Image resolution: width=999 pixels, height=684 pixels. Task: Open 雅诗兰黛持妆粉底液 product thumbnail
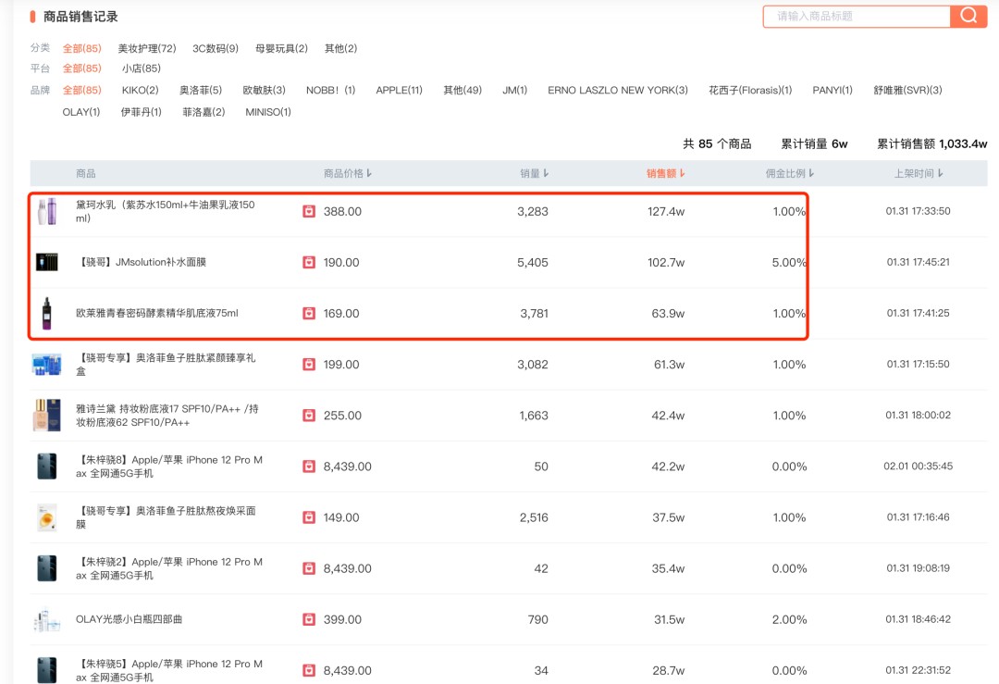tap(47, 415)
